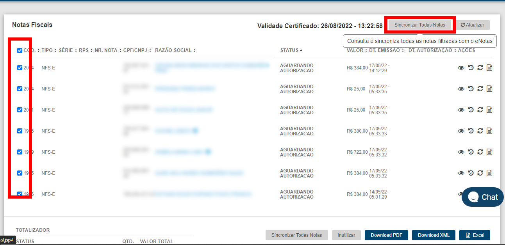Uncheck the checkbox for the R$ 380,00 note

click(x=20, y=131)
